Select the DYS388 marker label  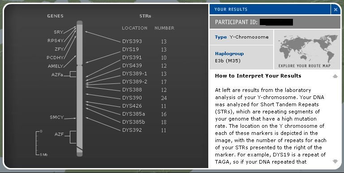click(x=132, y=90)
